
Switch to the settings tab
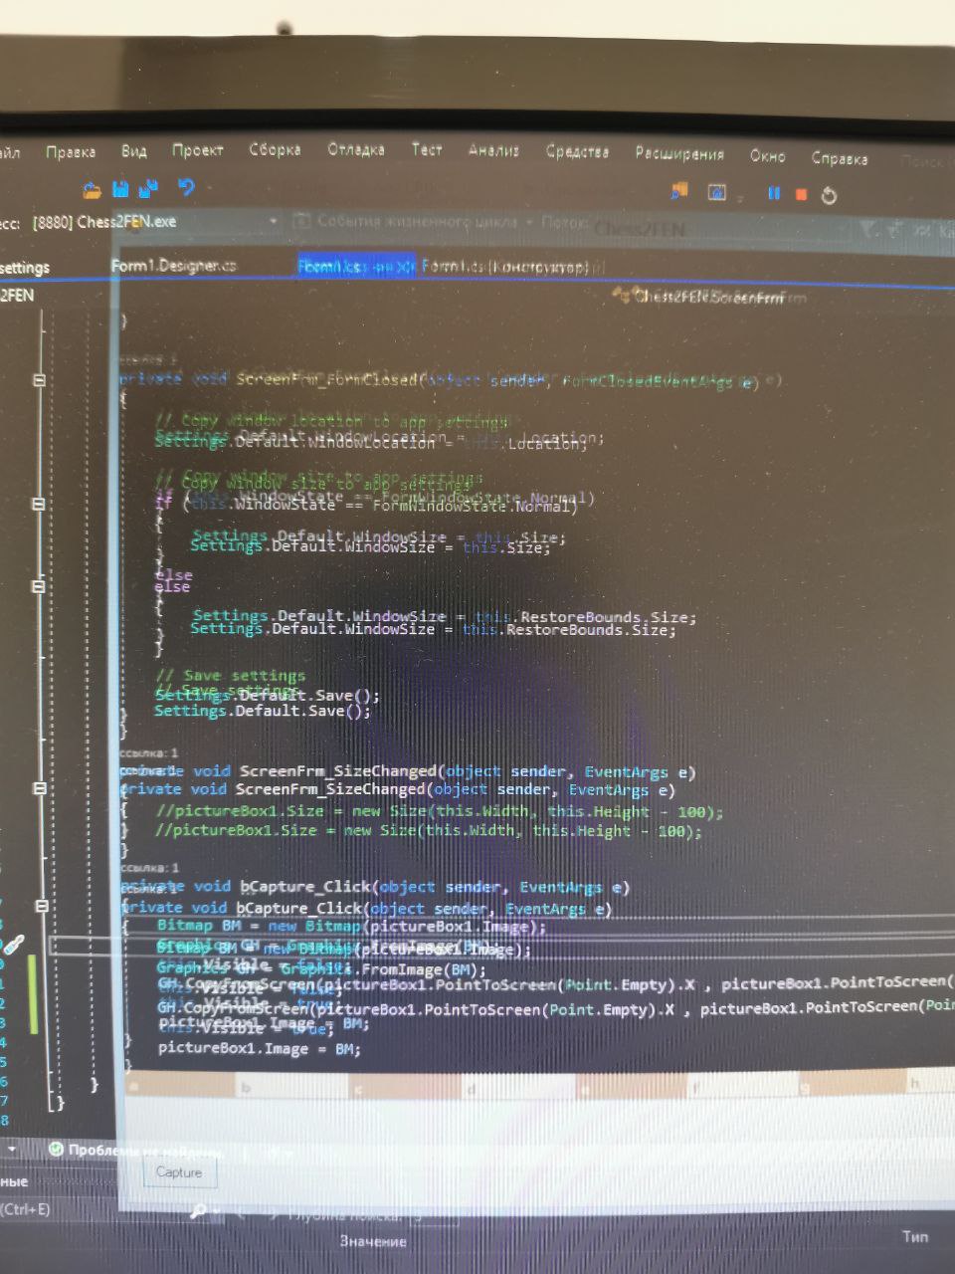click(25, 268)
